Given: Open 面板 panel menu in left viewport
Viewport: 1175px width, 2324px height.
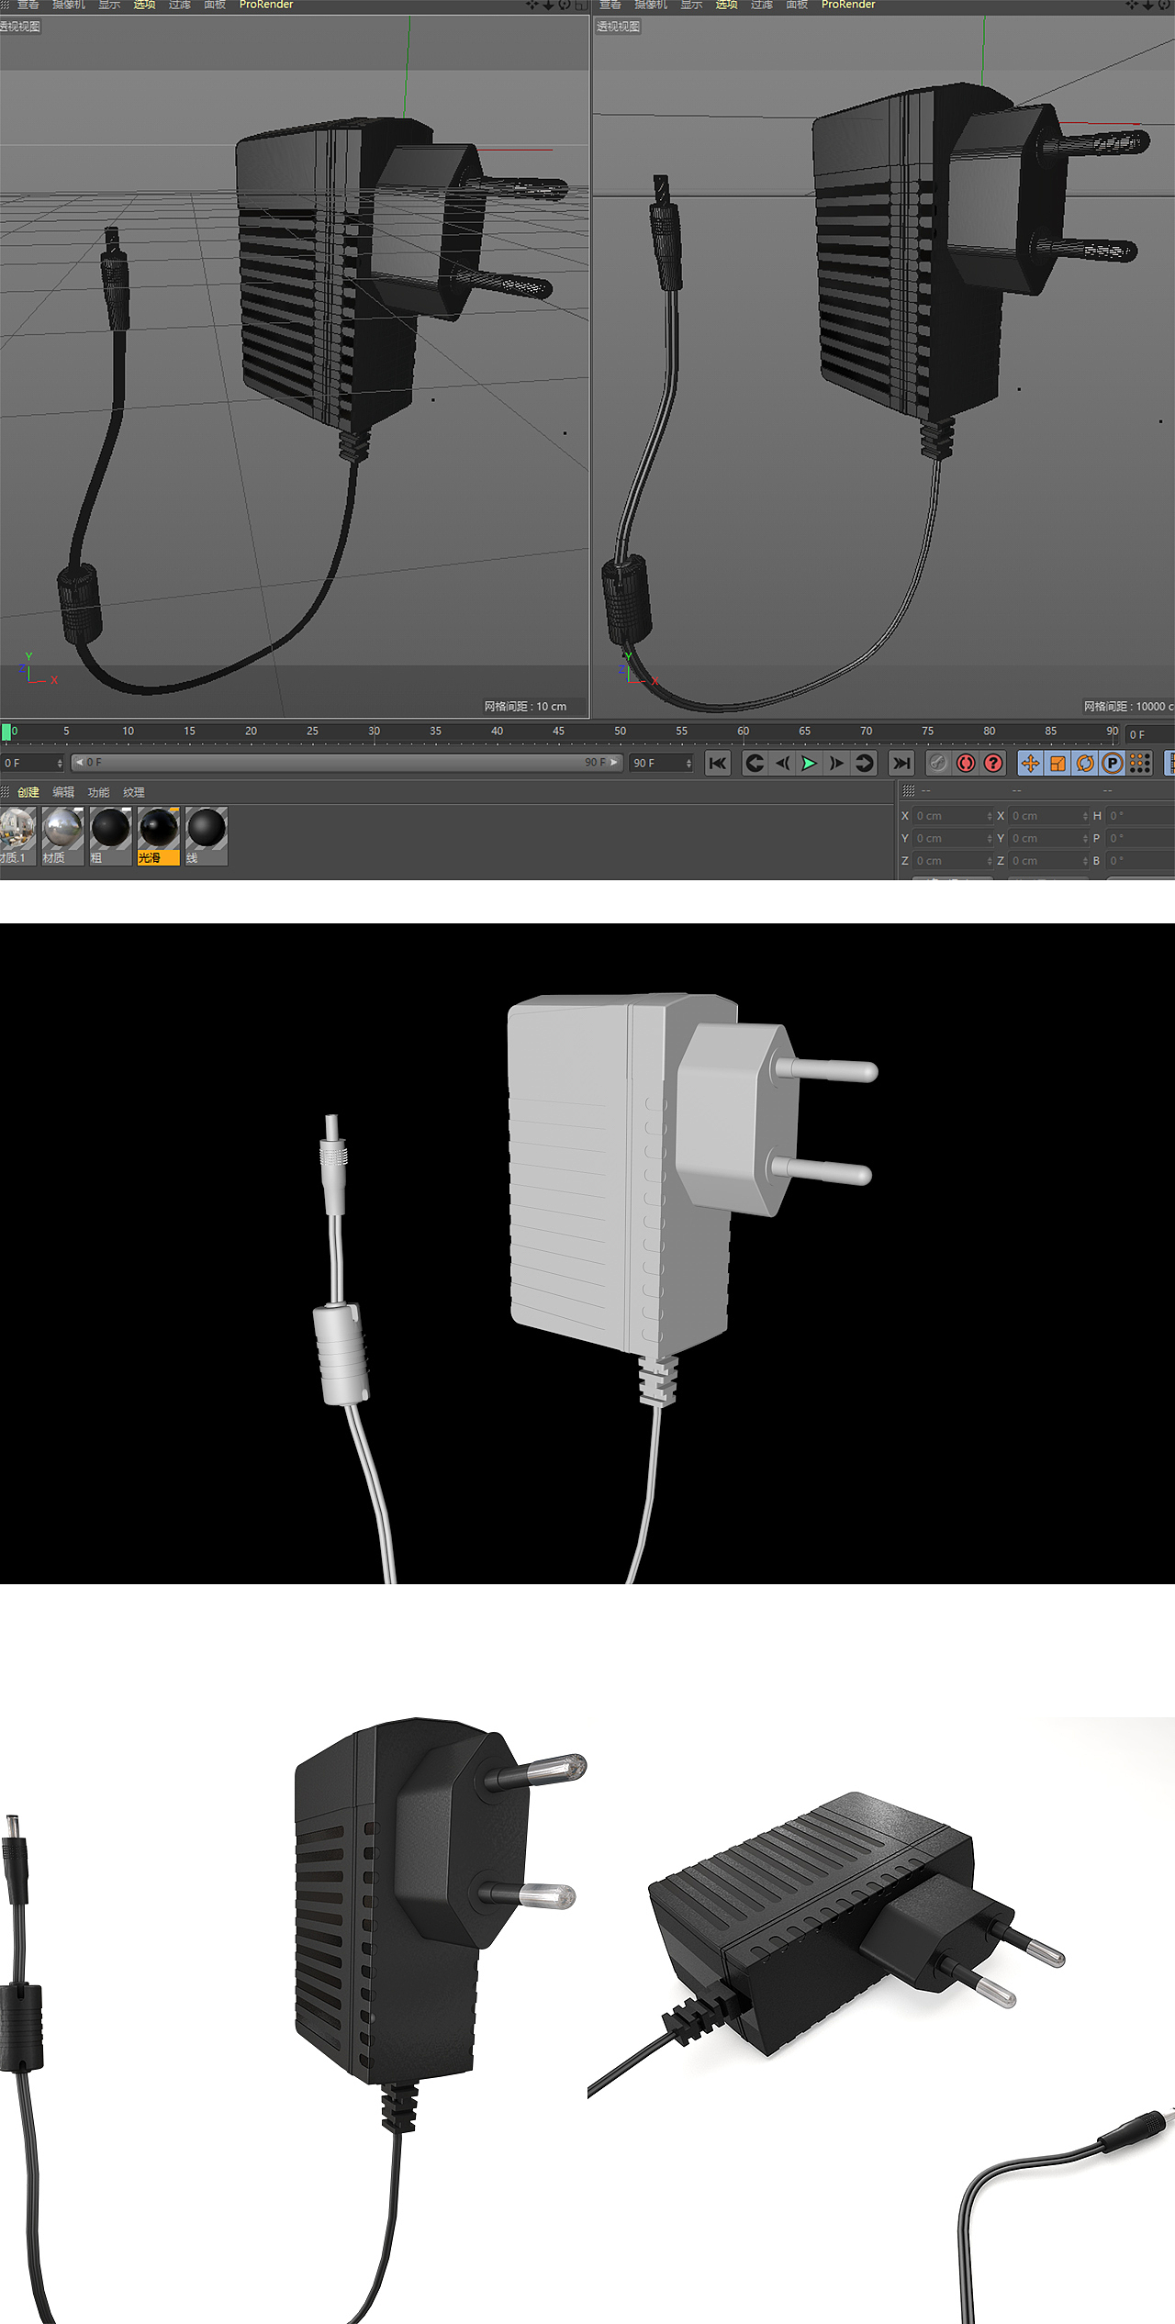Looking at the screenshot, I should [x=215, y=5].
